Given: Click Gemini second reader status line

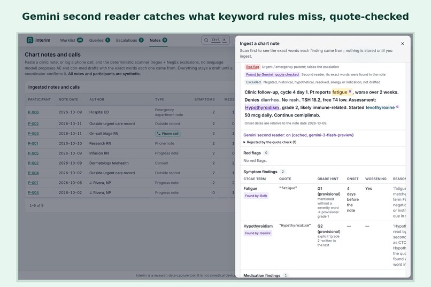Looking at the screenshot, I should [298, 135].
